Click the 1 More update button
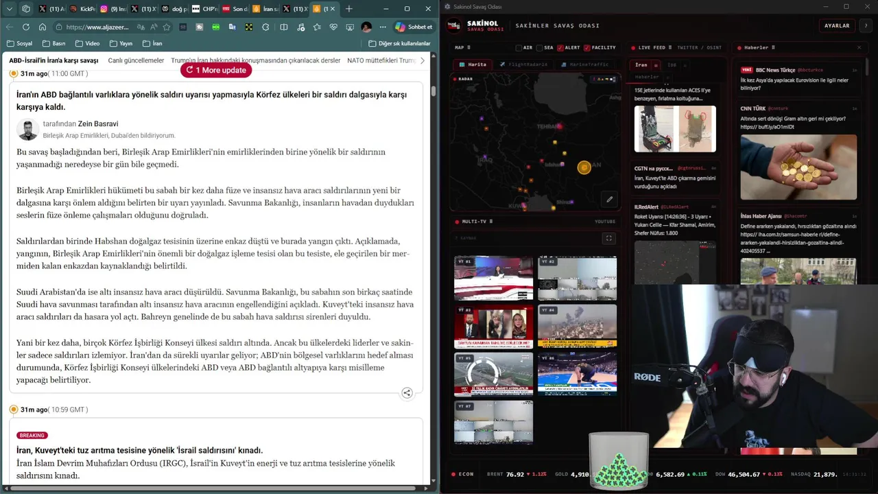Image resolution: width=878 pixels, height=494 pixels. point(216,70)
